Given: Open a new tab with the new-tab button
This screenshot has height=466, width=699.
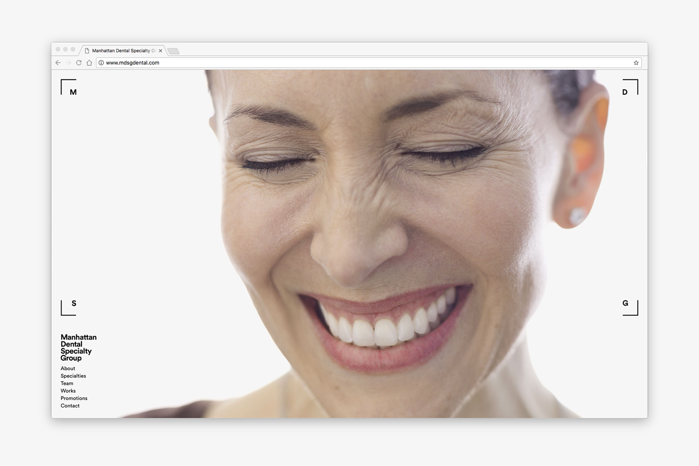Looking at the screenshot, I should (x=173, y=51).
